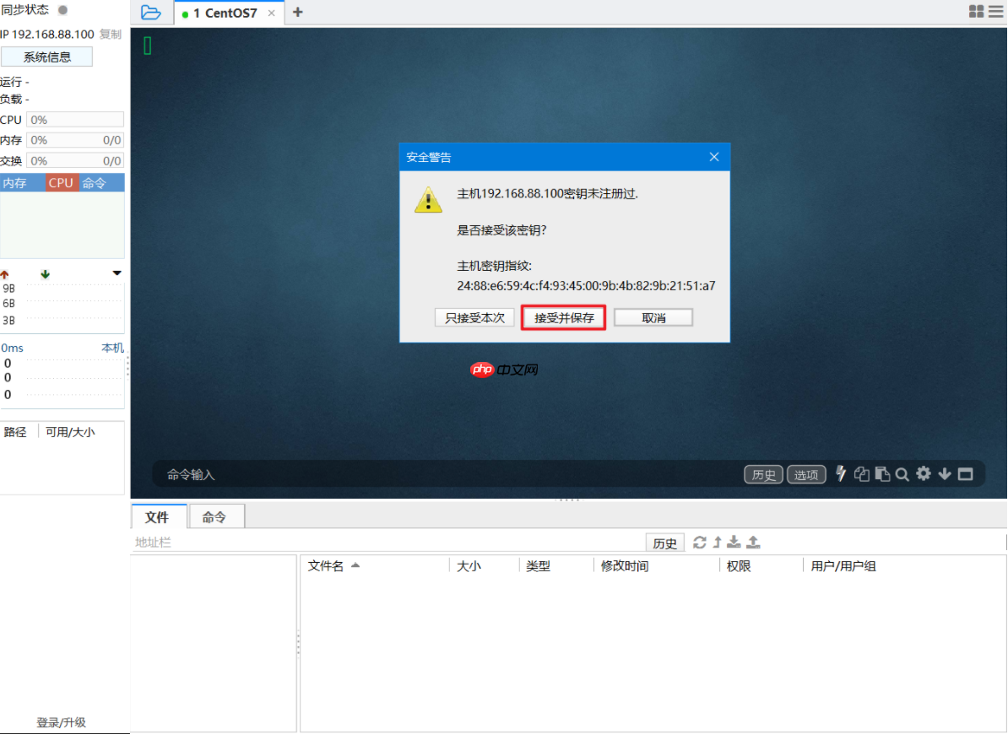
Task: Click the lightning quick-command icon
Action: (x=840, y=473)
